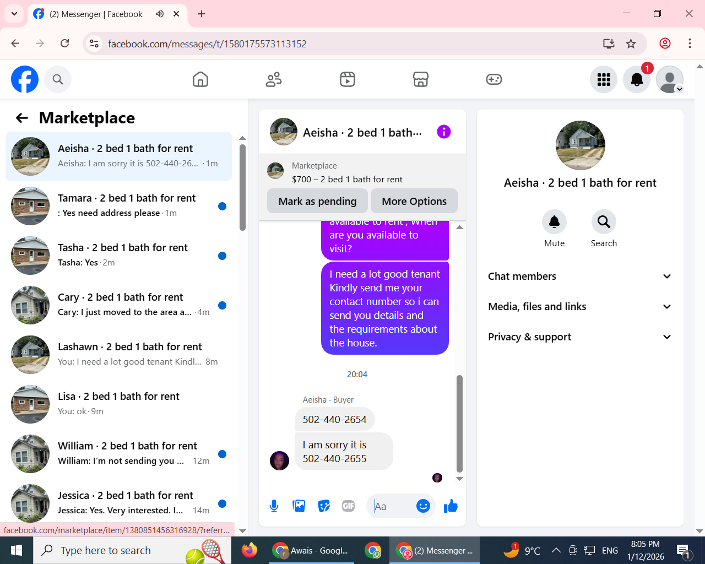Image resolution: width=705 pixels, height=564 pixels.
Task: Choose a sticker with the sticker icon
Action: [324, 506]
